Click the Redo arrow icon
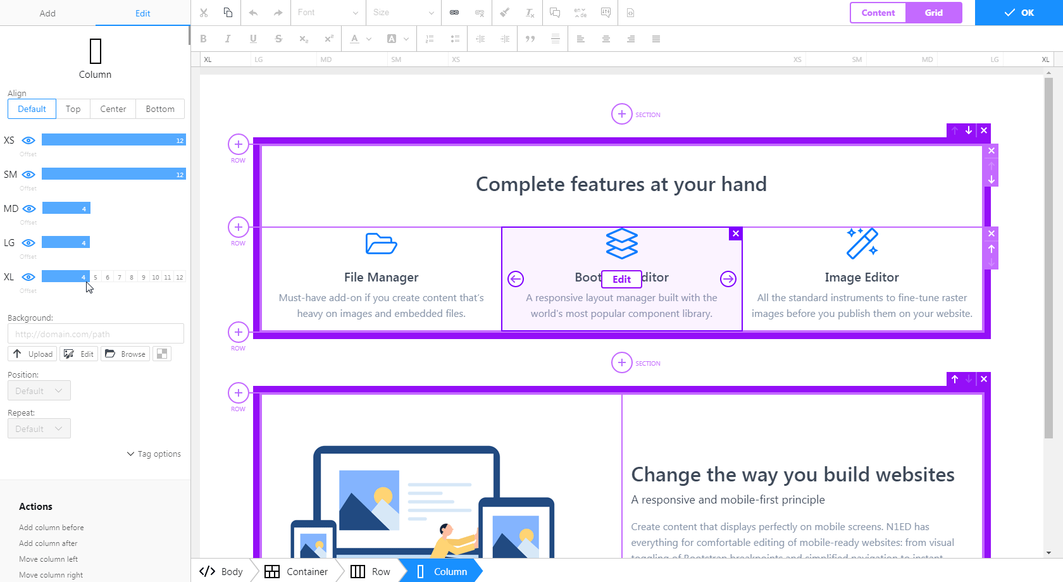The width and height of the screenshot is (1063, 582). point(277,13)
